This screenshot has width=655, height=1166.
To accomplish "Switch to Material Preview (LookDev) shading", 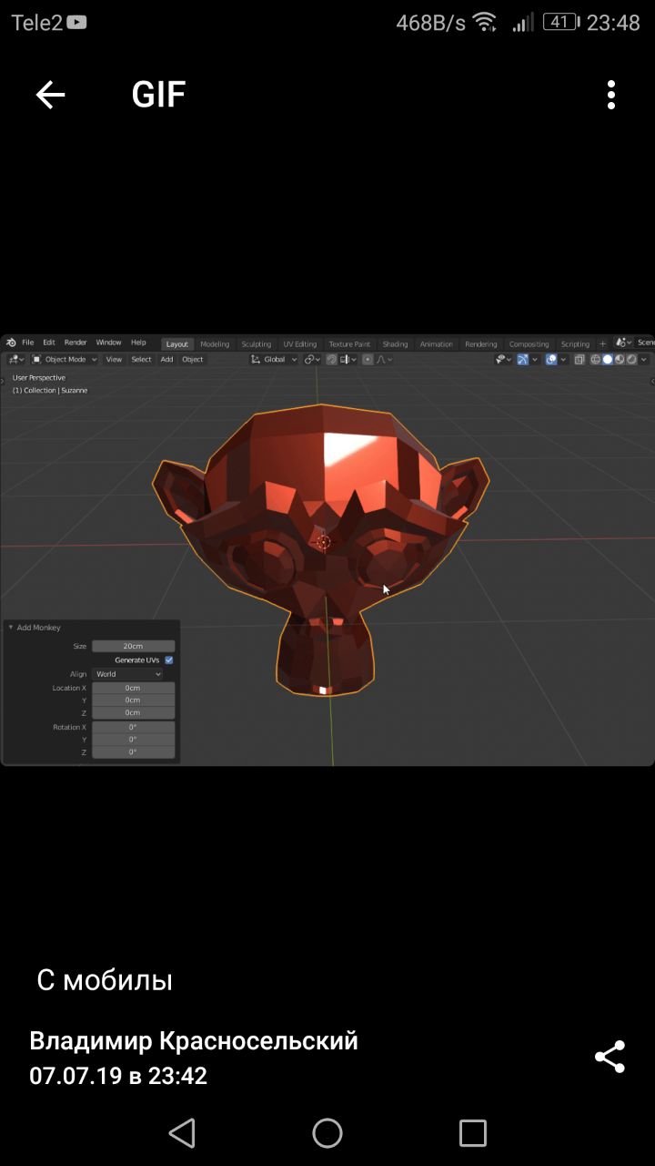I will (620, 360).
